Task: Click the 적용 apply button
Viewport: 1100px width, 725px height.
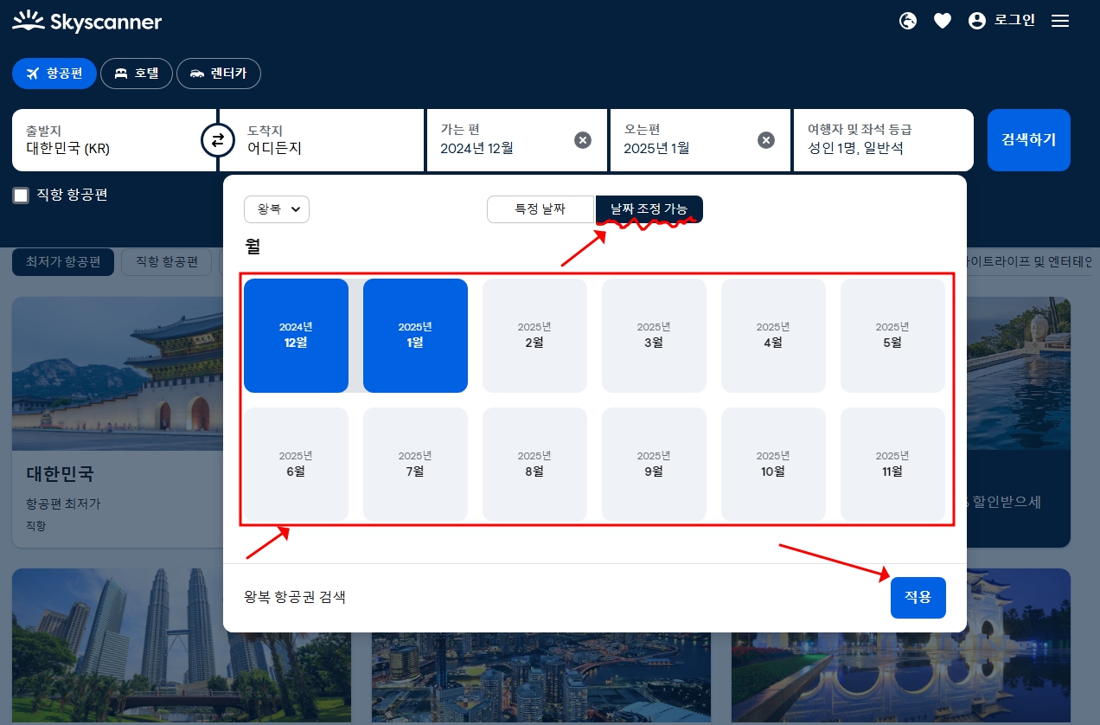Action: click(918, 598)
